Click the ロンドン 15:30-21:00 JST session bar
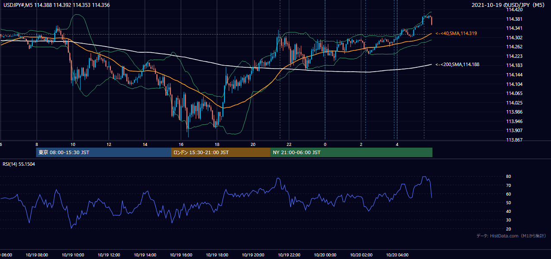The width and height of the screenshot is (551, 259). pos(221,152)
